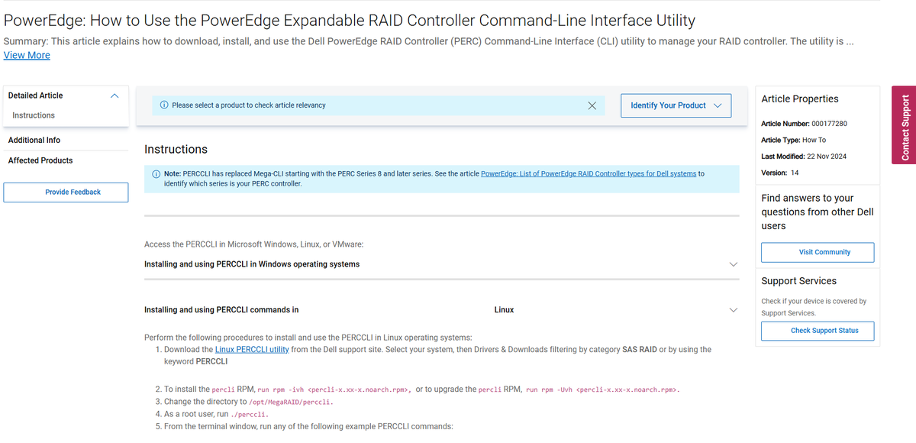This screenshot has width=916, height=443.
Task: Open the Linux PERCCLI utility download link
Action: tap(252, 350)
